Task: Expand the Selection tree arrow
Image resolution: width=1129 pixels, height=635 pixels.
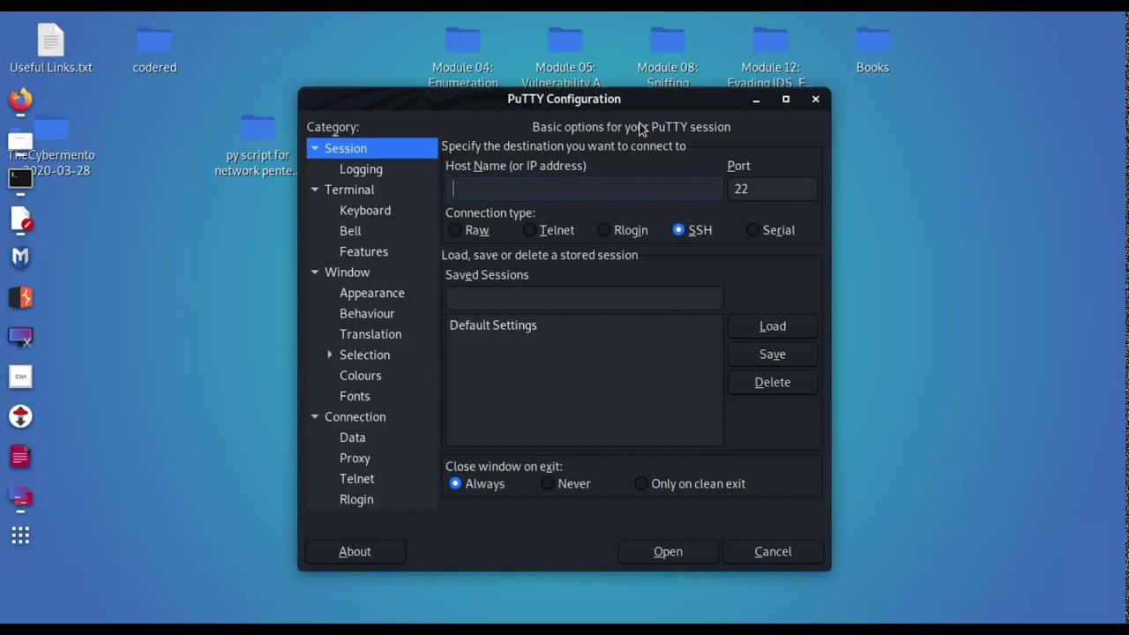Action: point(330,355)
